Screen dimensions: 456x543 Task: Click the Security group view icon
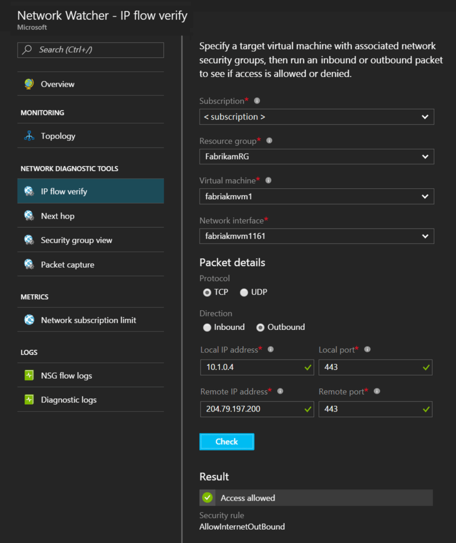pyautogui.click(x=29, y=240)
